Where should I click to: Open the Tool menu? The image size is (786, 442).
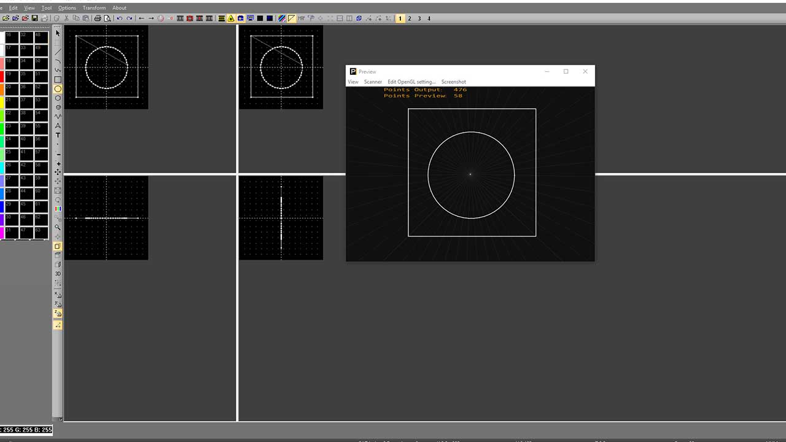(47, 8)
